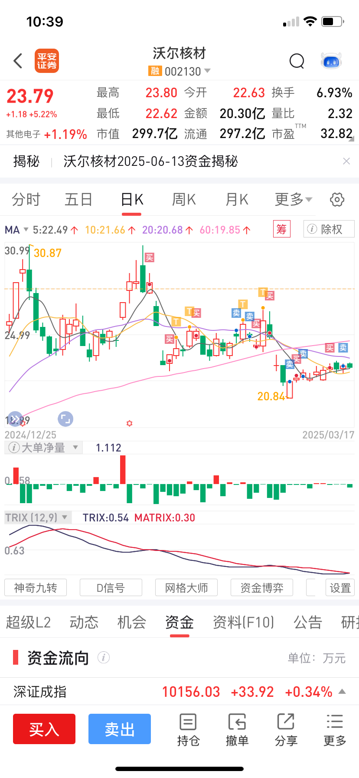This screenshot has height=778, width=359.
Task: Open the 资金博弈 indicator
Action: tap(262, 588)
